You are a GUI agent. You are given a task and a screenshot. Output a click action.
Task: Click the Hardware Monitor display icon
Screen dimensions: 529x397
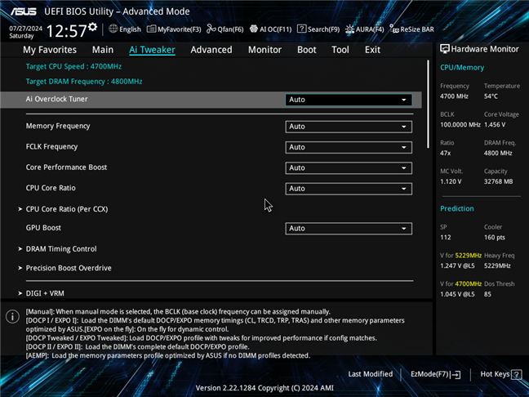point(445,49)
